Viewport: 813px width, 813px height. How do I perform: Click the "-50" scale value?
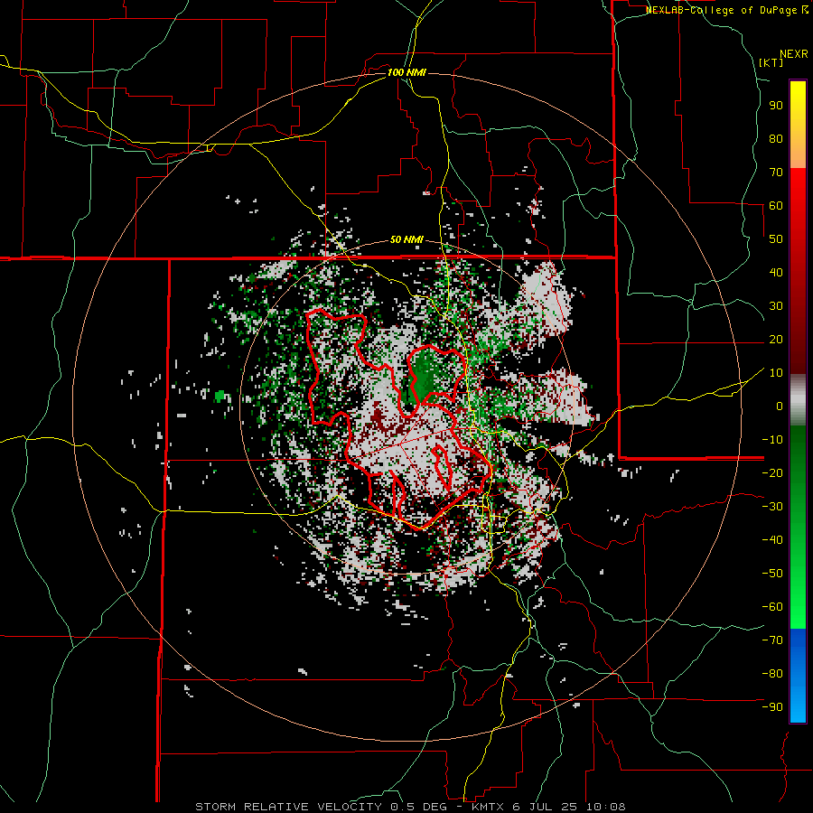tap(772, 574)
